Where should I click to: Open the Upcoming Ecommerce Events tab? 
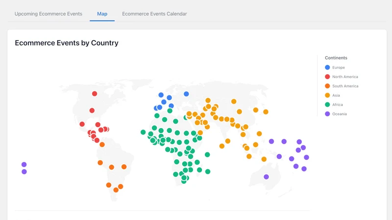(x=48, y=14)
